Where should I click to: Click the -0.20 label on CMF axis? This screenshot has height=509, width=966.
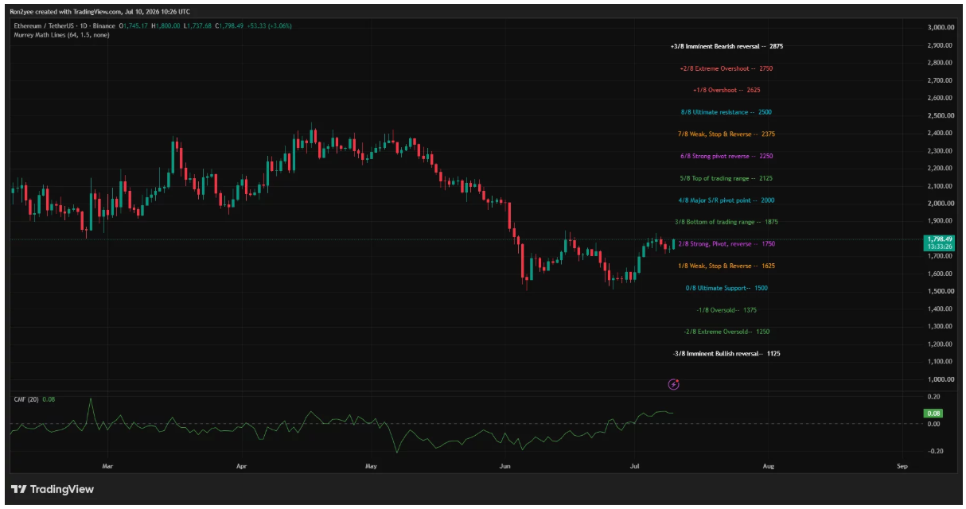tap(934, 451)
